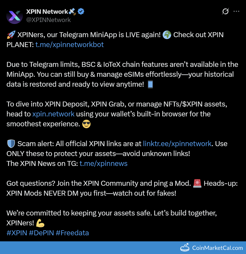Open the t.me/xpinnetworkbot link
This screenshot has width=246, height=254.
pyautogui.click(x=70, y=45)
